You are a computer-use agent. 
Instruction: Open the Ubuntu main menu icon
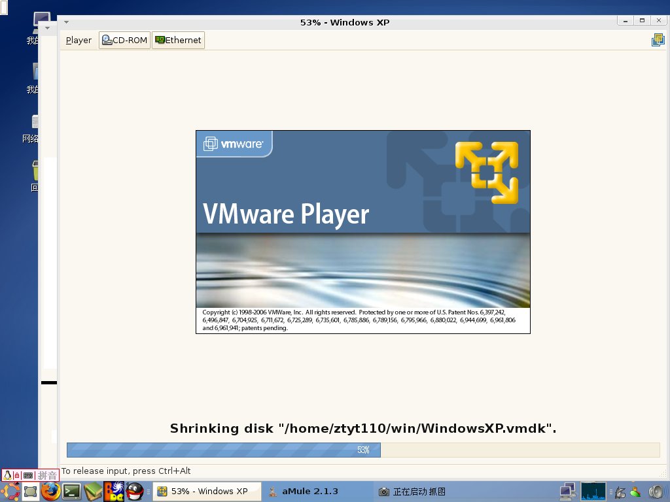coord(9,492)
